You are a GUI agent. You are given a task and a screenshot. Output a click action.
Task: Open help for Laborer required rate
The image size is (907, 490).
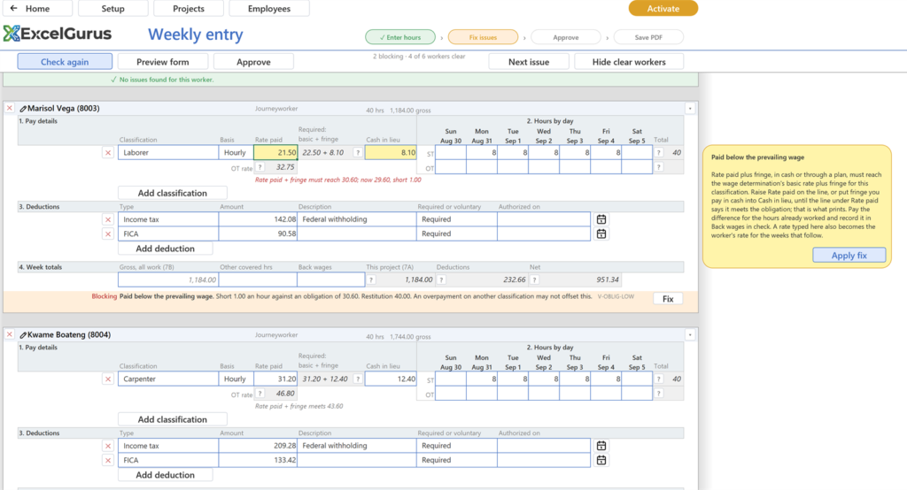pyautogui.click(x=358, y=152)
